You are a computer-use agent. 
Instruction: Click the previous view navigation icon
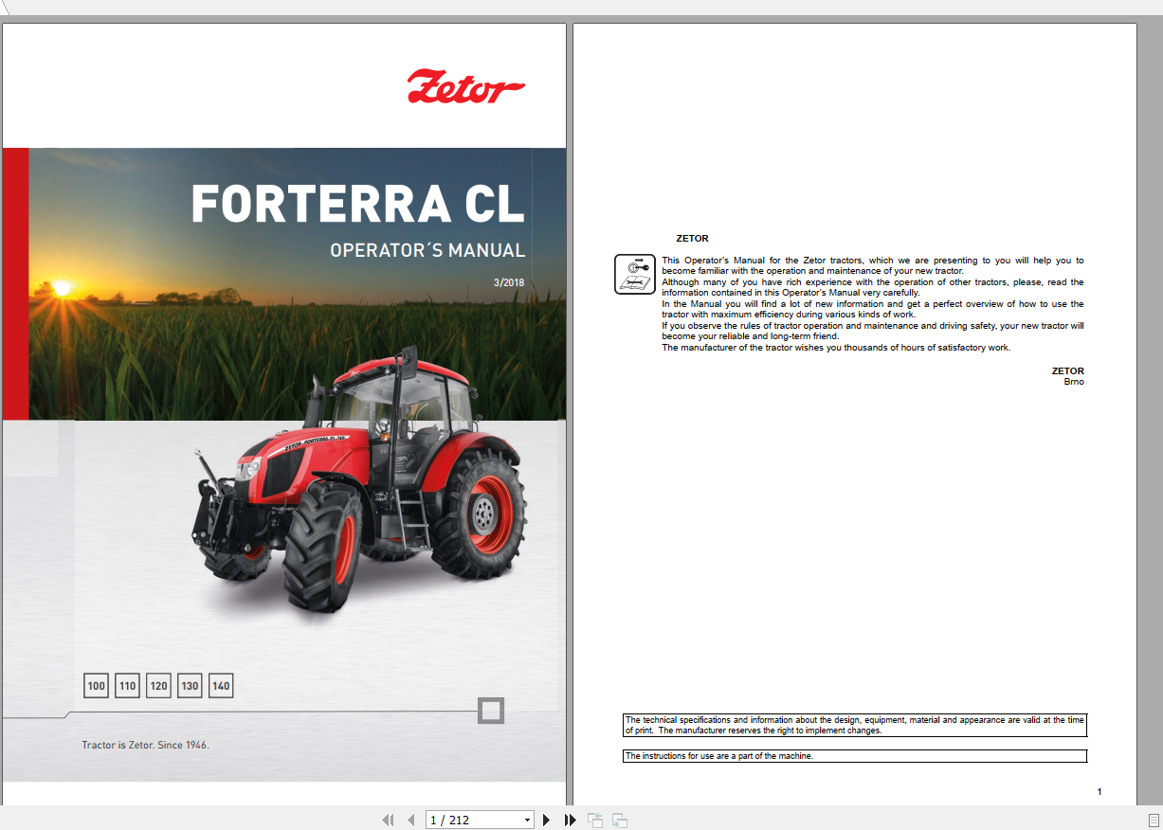[x=595, y=820]
